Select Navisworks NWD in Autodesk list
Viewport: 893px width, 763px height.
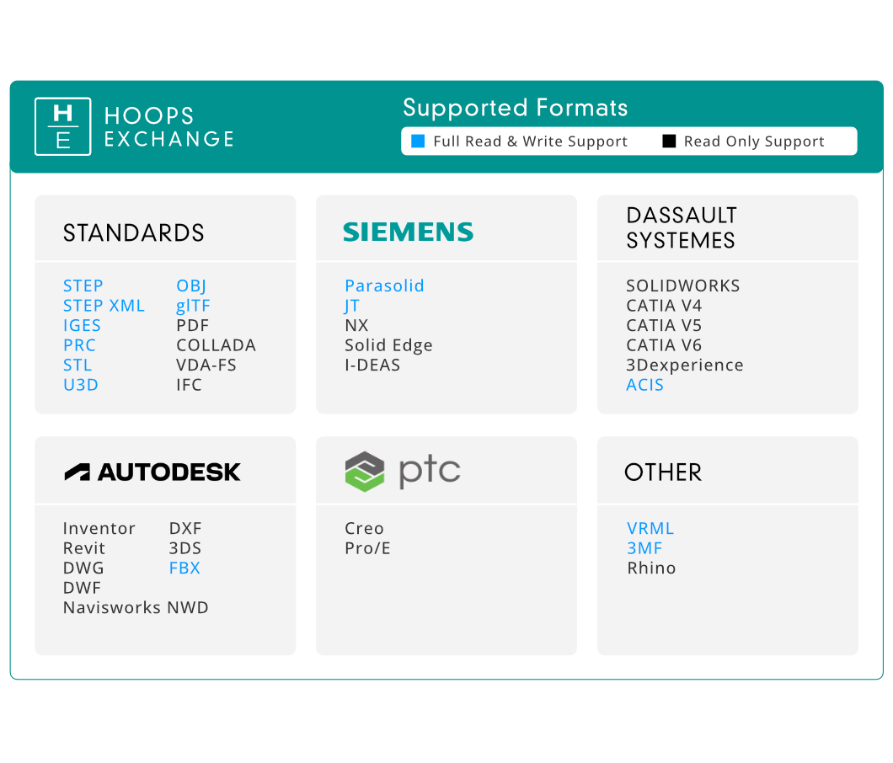pyautogui.click(x=136, y=607)
